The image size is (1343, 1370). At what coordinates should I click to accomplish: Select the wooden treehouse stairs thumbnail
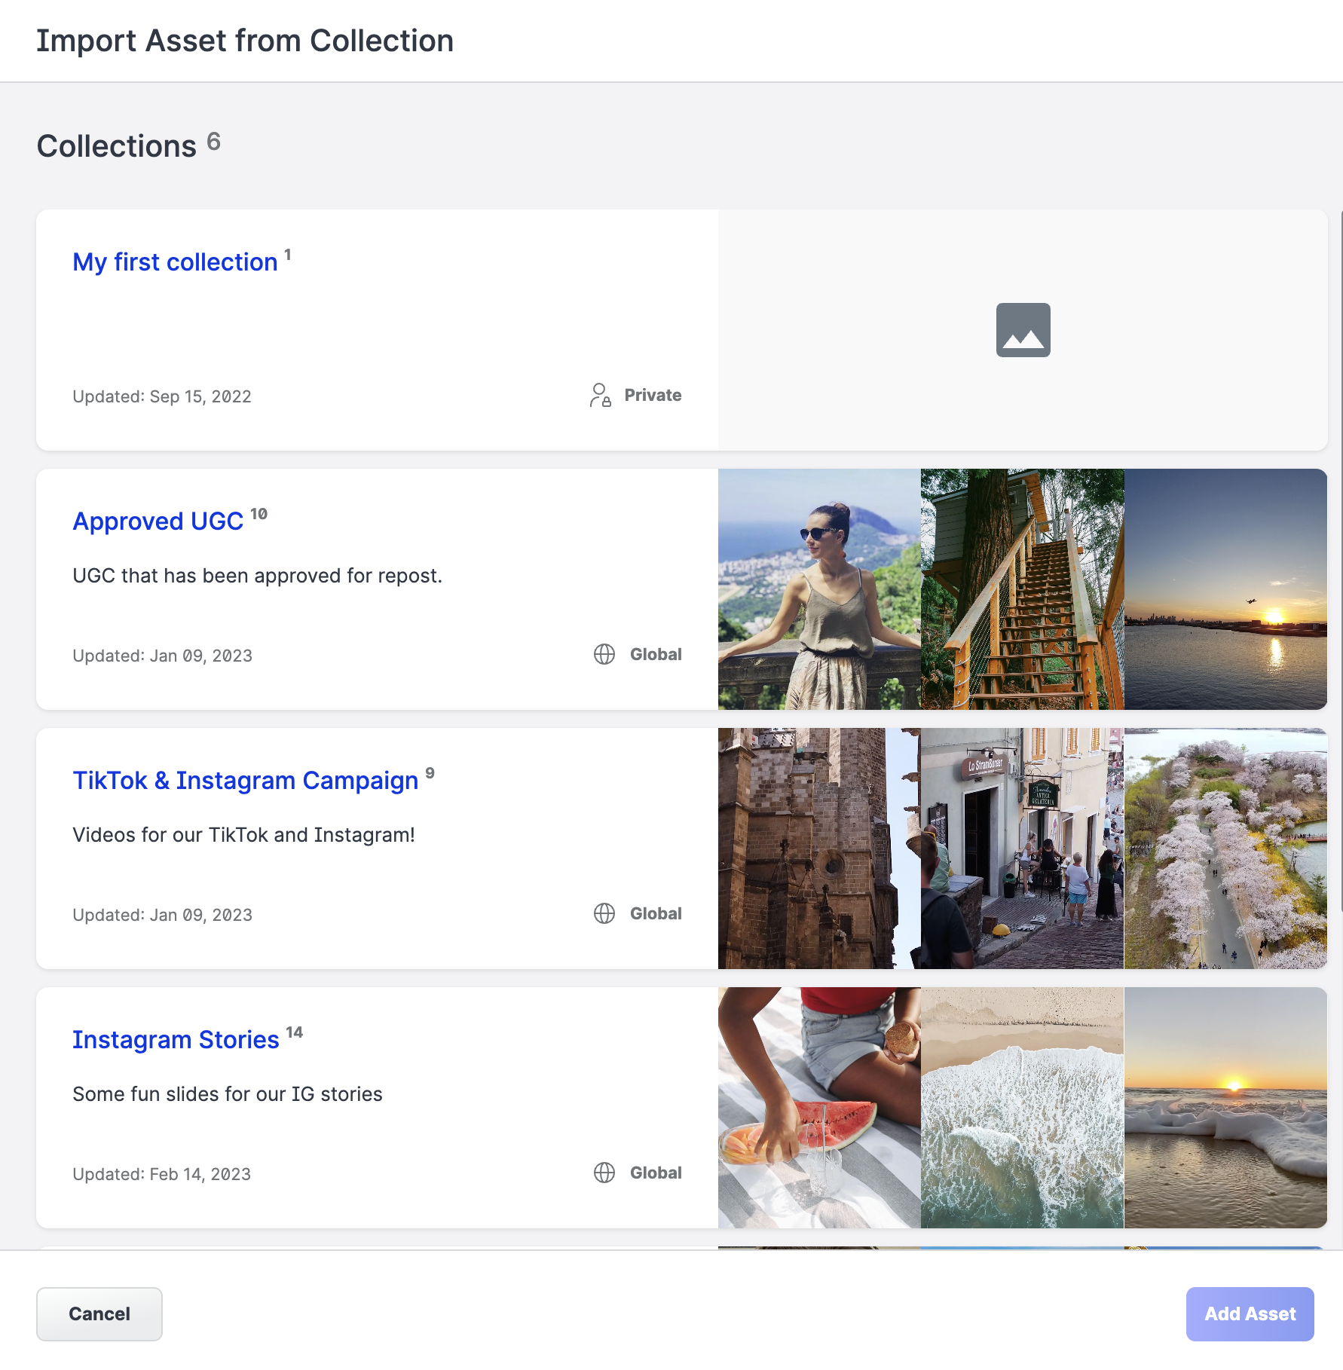point(1022,589)
